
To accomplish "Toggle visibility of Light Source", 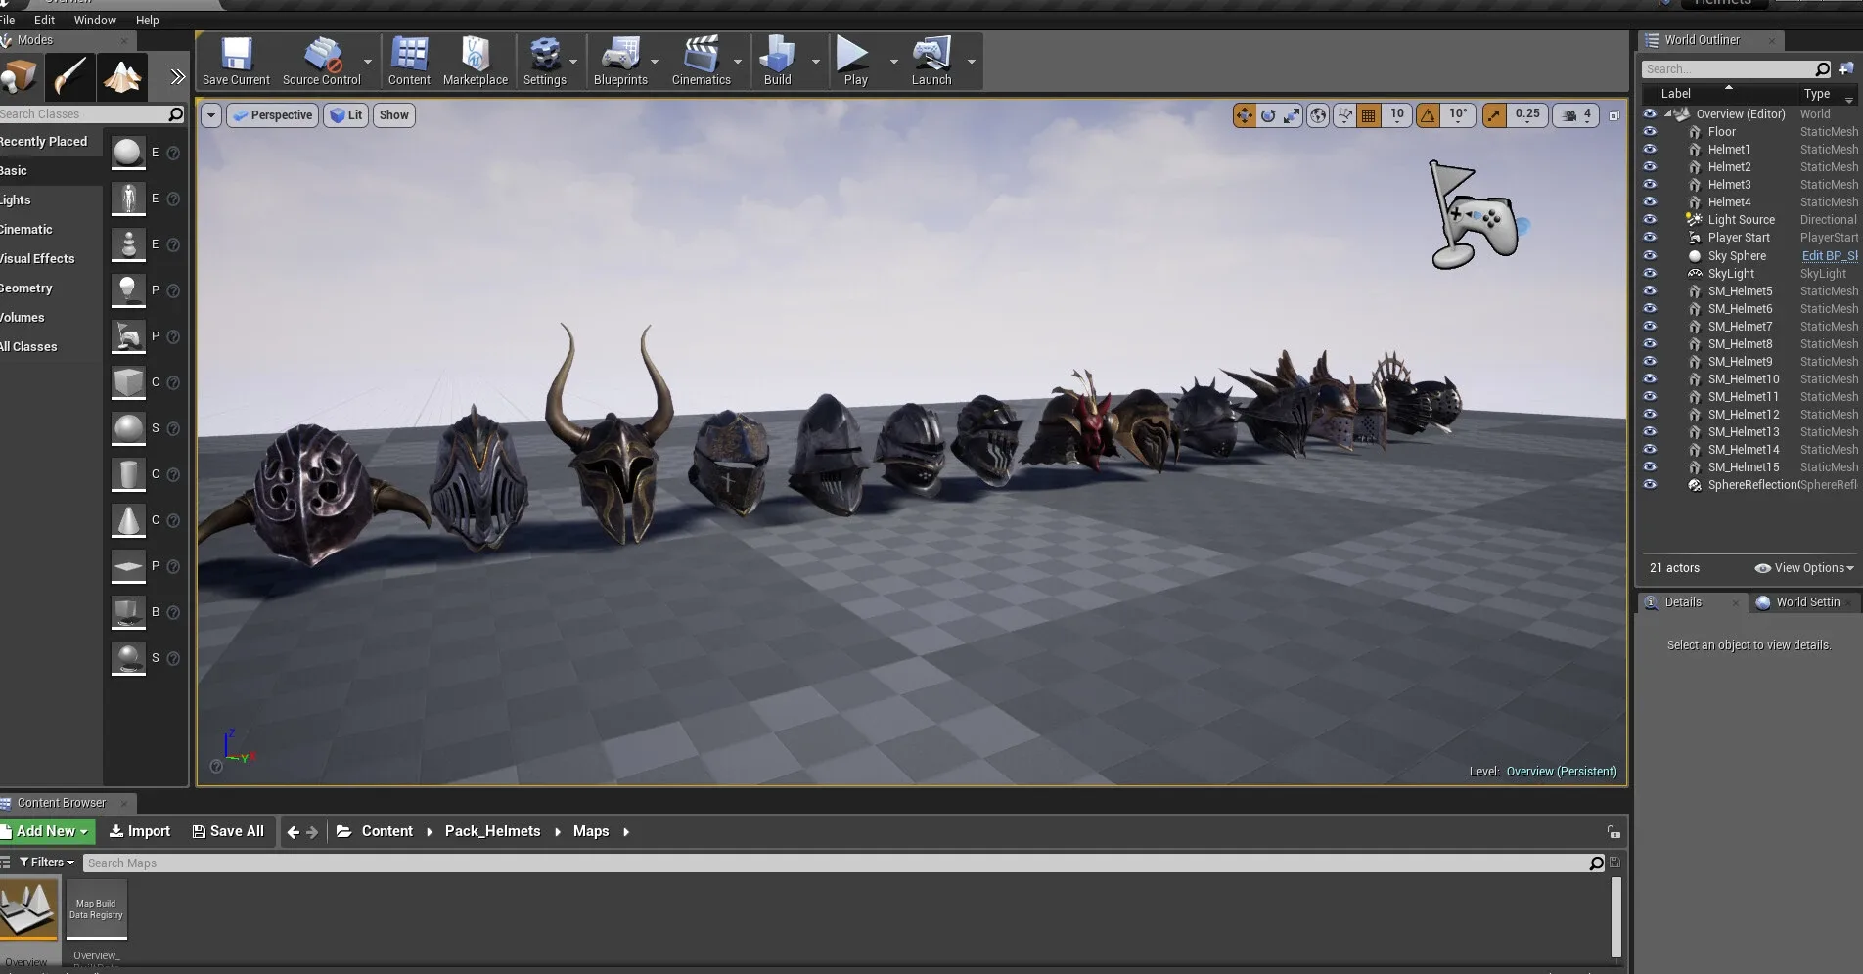I will (1650, 219).
